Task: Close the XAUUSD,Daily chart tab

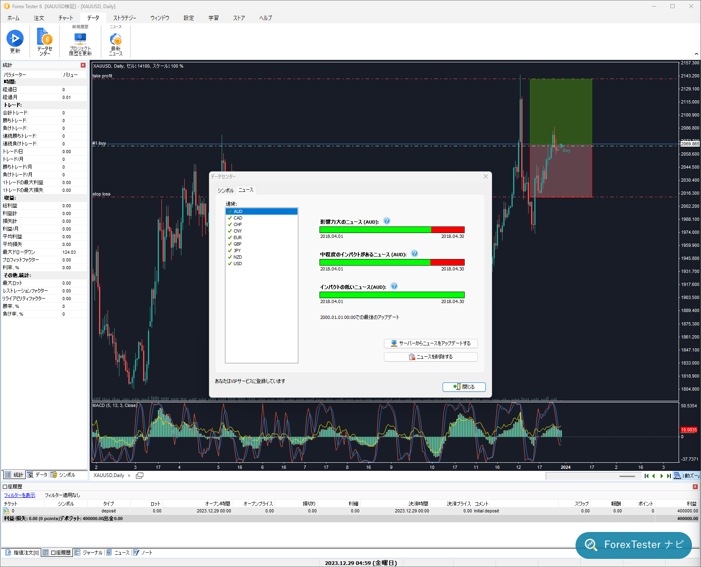Action: coord(129,475)
